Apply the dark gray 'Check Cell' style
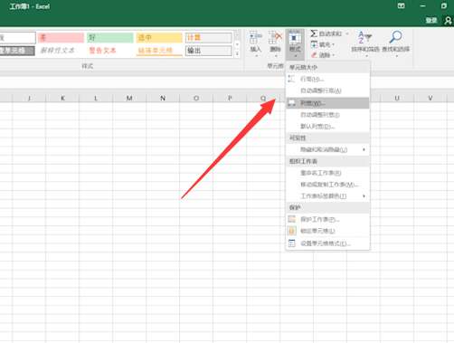 17,51
